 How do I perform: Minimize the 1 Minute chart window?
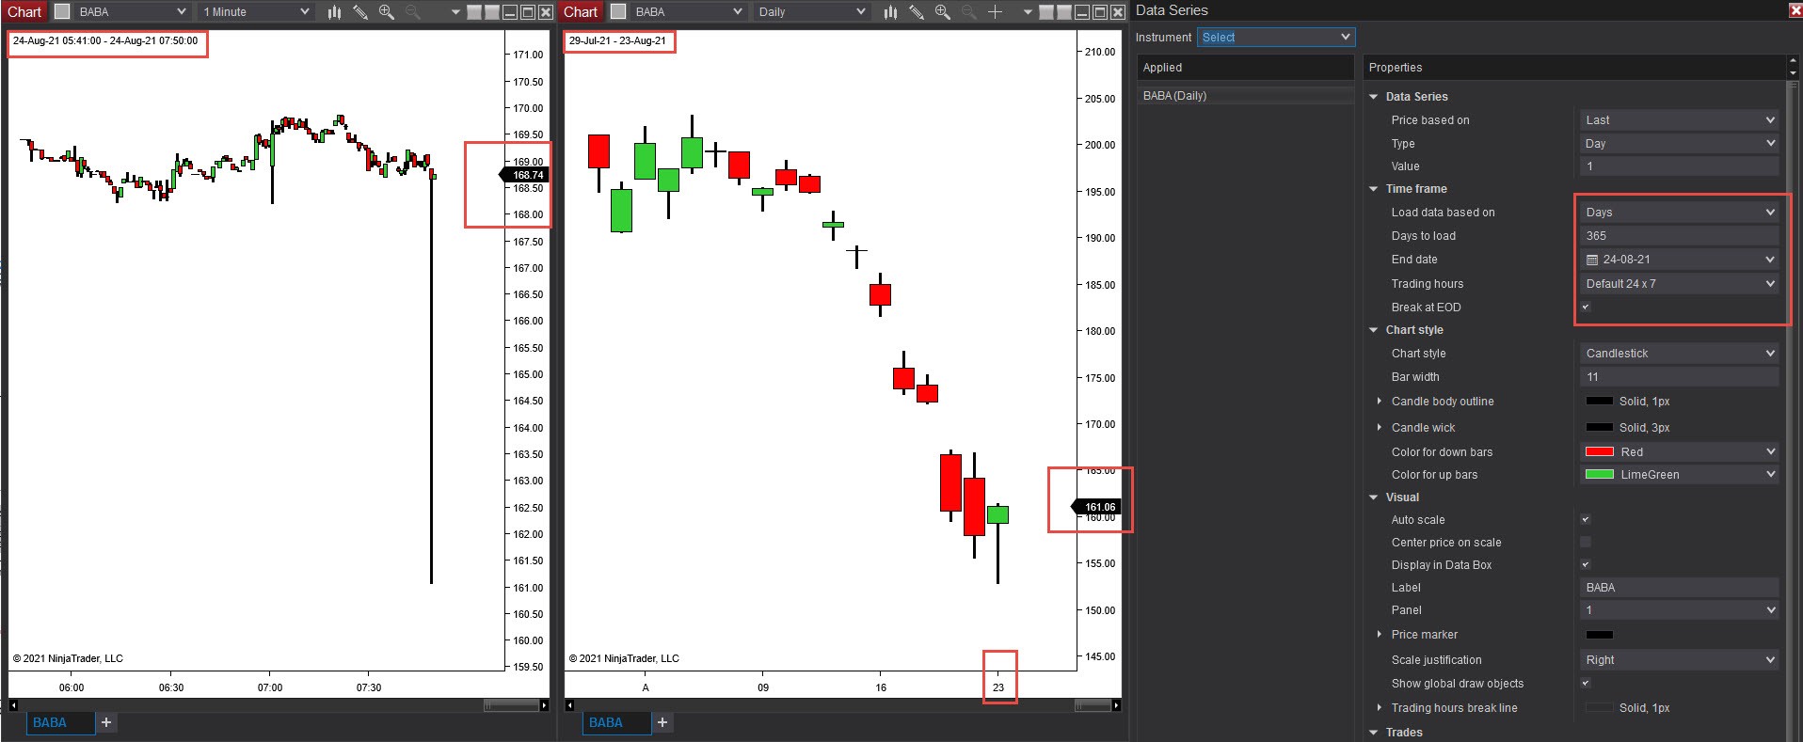pos(509,12)
